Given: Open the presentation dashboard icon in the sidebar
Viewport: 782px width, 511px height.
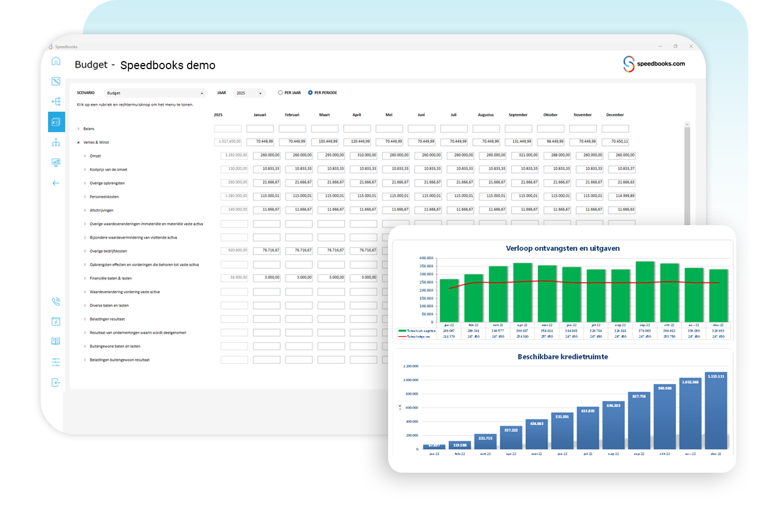Looking at the screenshot, I should (56, 162).
